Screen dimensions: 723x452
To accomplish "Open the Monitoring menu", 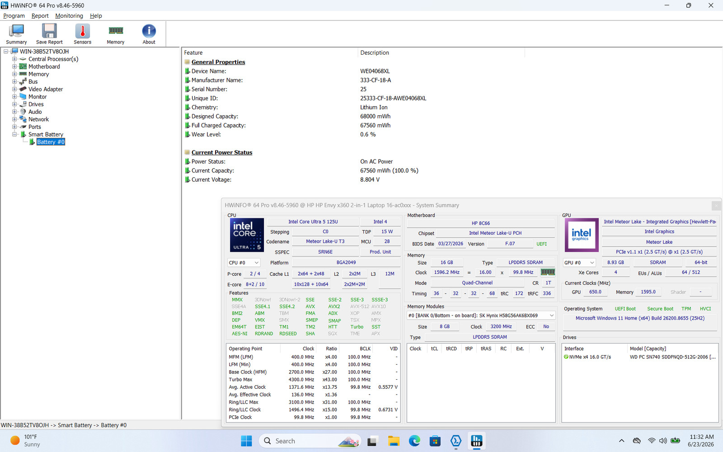I will (69, 16).
